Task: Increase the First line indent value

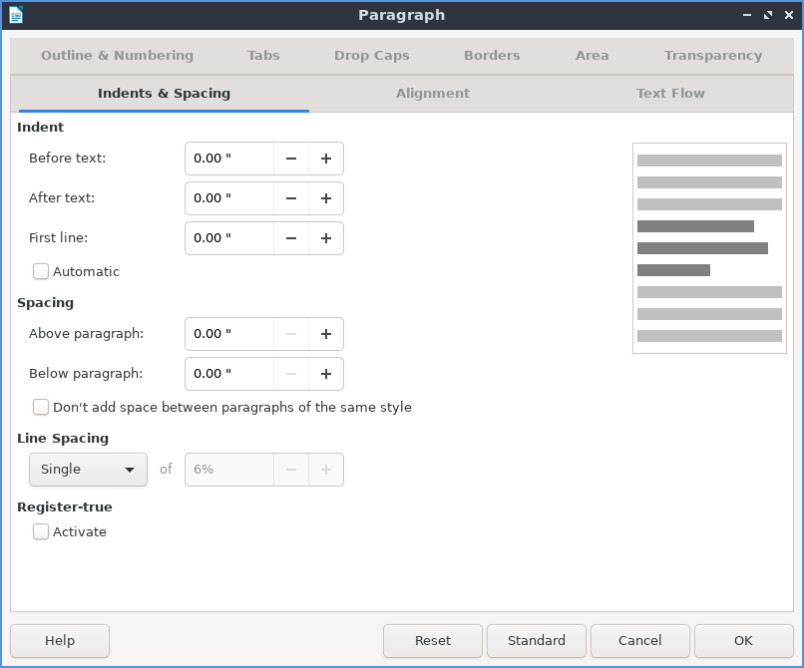Action: 326,238
